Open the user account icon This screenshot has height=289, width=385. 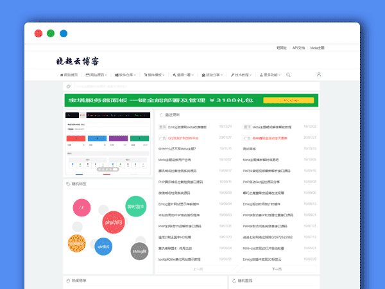pos(319,75)
